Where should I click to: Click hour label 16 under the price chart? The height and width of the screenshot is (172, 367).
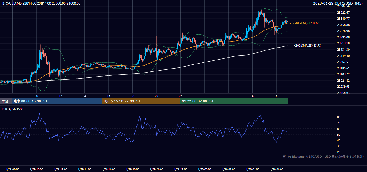point(109,96)
